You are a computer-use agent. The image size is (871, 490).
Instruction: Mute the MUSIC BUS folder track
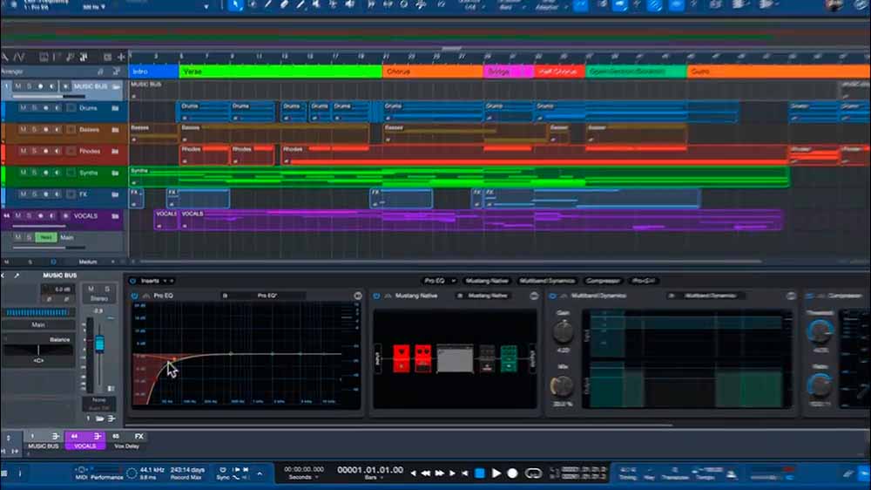tap(17, 87)
